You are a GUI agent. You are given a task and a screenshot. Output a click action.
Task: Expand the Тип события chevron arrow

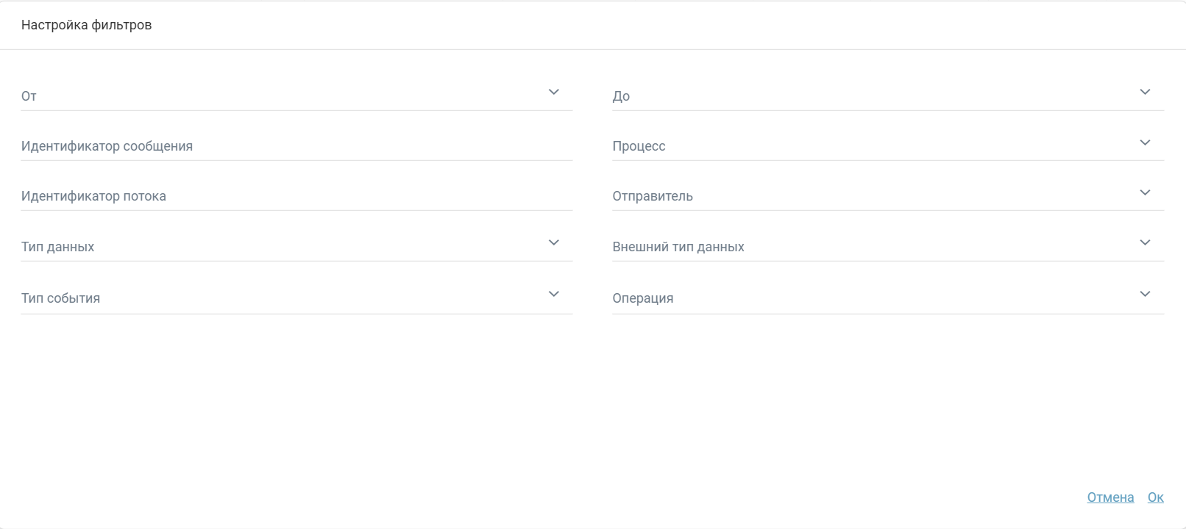pyautogui.click(x=554, y=295)
